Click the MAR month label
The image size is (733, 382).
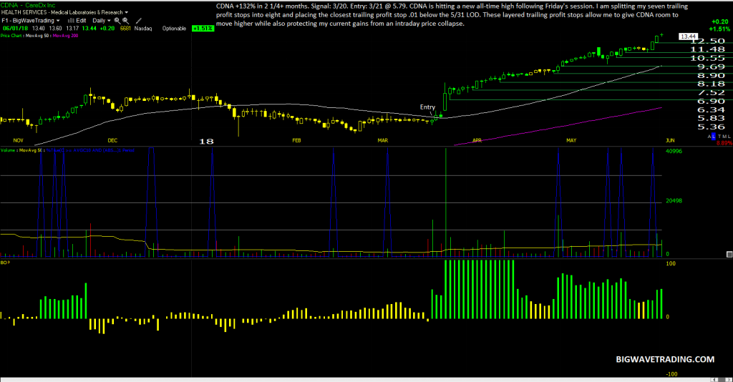pyautogui.click(x=383, y=140)
